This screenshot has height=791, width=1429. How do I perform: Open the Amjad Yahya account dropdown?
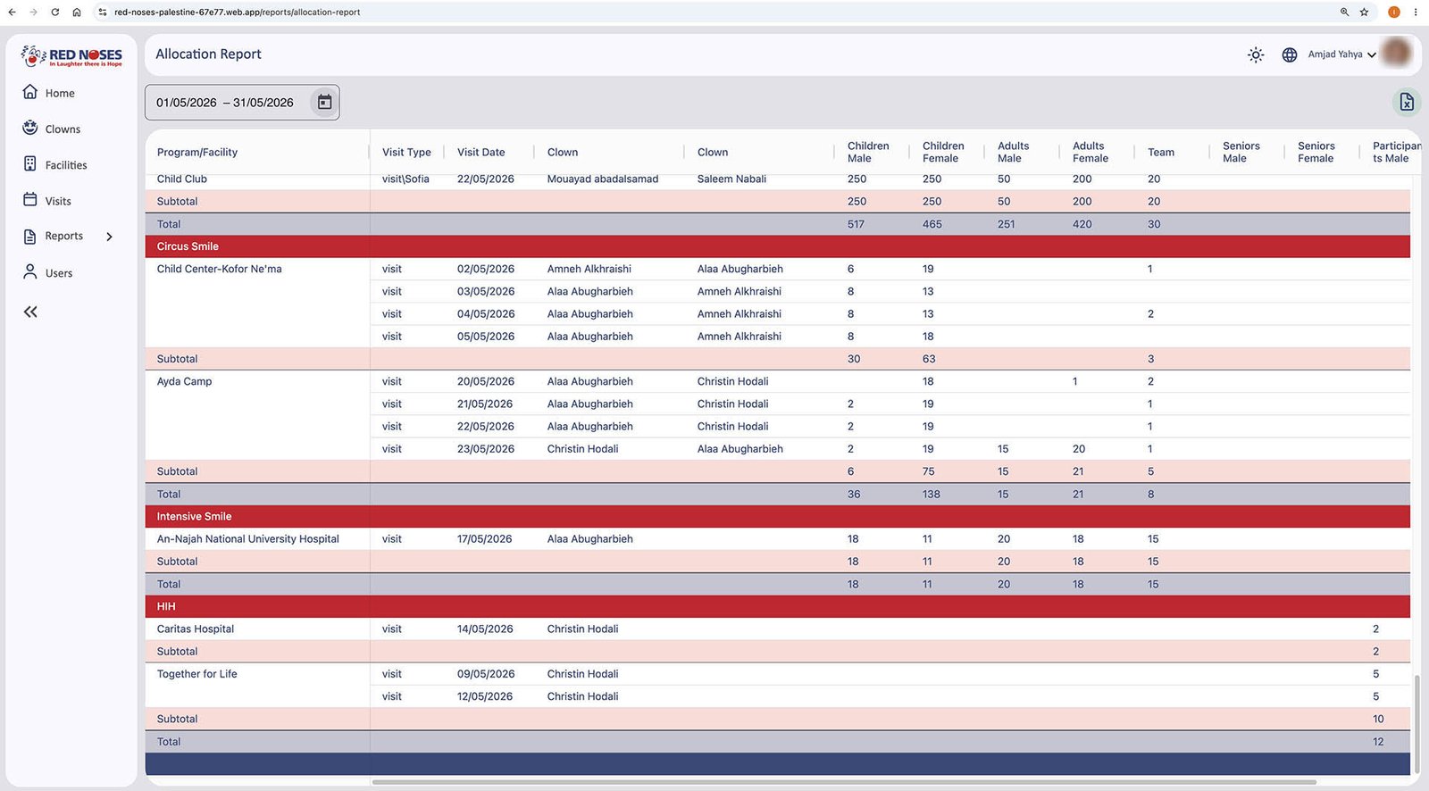tap(1341, 54)
